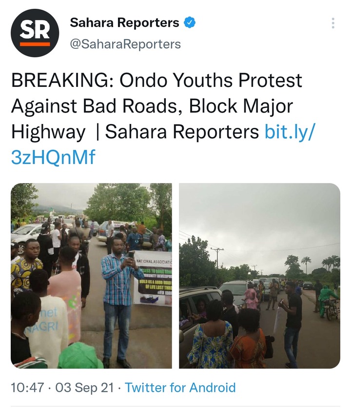Click the orange bar in SR logo
Viewport: 351px width, 409px height.
(35, 44)
